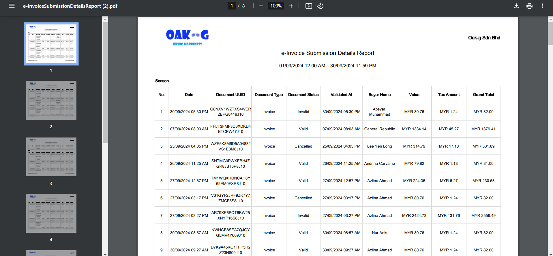Click the report date range text
The image size is (553, 256).
point(328,66)
